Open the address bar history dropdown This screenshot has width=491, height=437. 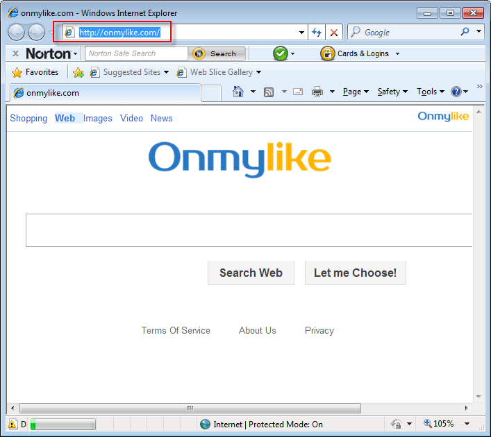[x=301, y=32]
